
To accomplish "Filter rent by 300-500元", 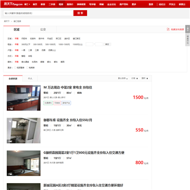I will (38, 44).
